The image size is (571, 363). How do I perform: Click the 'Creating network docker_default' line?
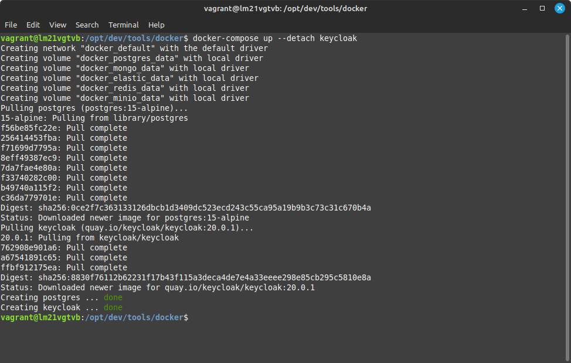tap(134, 49)
